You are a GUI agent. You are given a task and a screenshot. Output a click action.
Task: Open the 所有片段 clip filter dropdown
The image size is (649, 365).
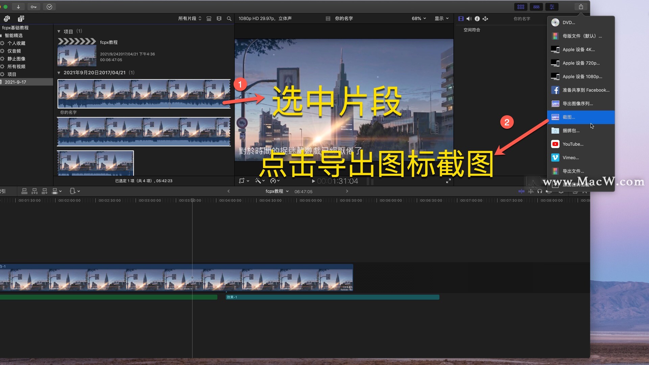190,19
